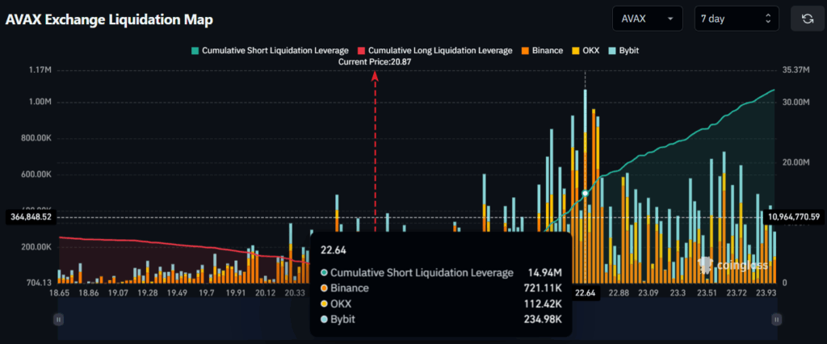Click the right range slider handle

pyautogui.click(x=776, y=319)
